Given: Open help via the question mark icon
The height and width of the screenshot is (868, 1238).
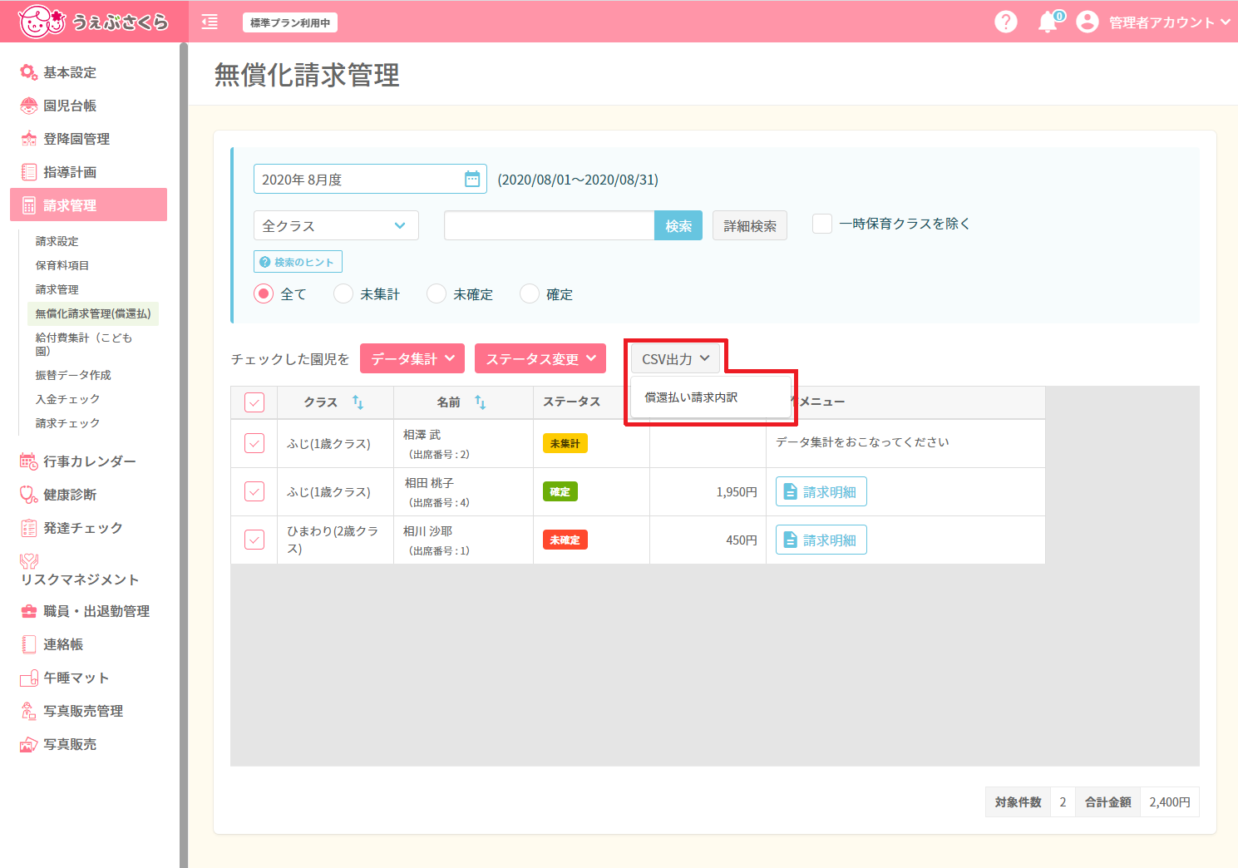Looking at the screenshot, I should tap(1006, 22).
